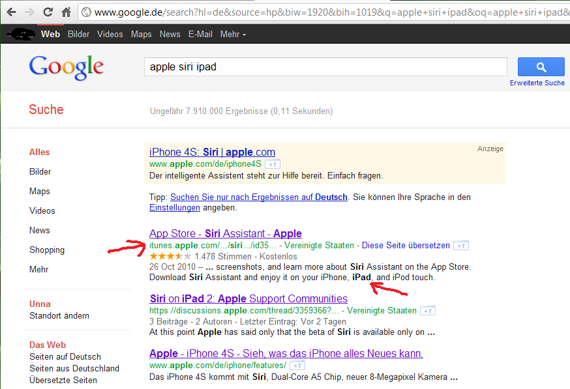This screenshot has width=570, height=389.
Task: Click the browser back arrow
Action: [12, 12]
